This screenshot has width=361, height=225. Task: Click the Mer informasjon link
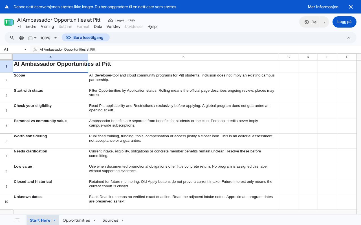(x=323, y=7)
